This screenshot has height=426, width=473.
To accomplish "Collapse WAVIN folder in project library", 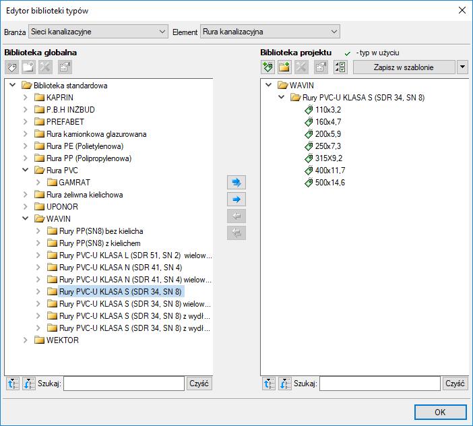I will coord(268,85).
